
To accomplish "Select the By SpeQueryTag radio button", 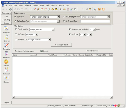I will tap(15, 21).
